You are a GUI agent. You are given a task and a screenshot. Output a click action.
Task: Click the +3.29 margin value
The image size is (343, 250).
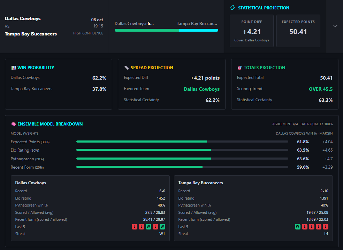click(327, 167)
